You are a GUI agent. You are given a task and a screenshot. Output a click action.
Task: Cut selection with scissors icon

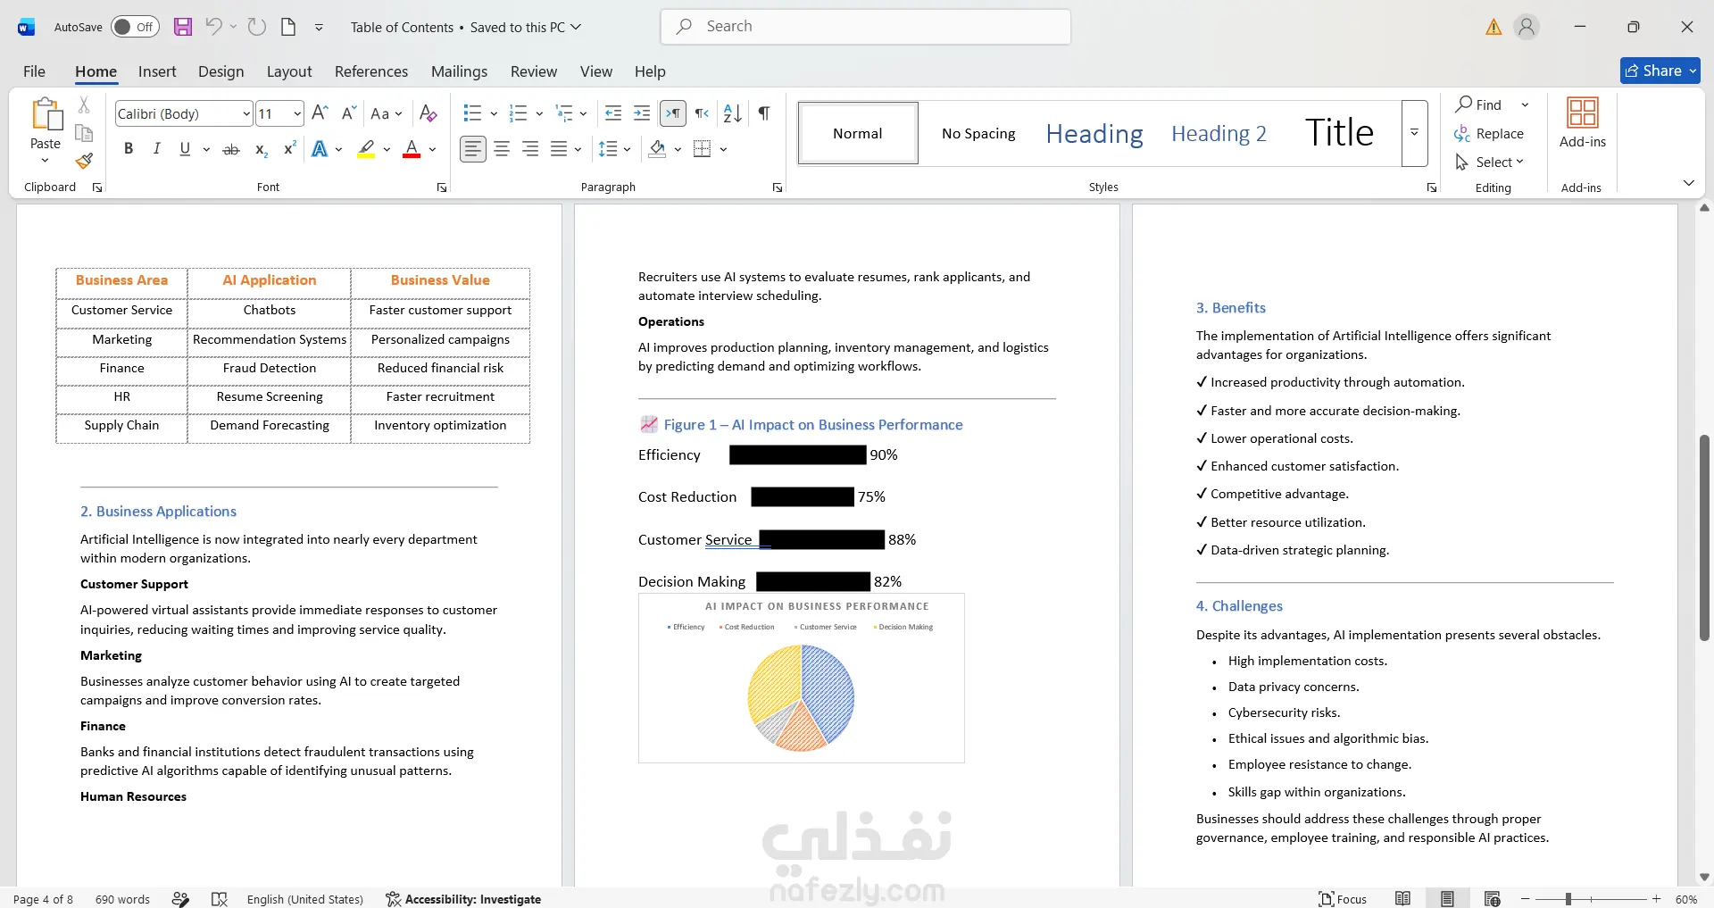tap(84, 105)
